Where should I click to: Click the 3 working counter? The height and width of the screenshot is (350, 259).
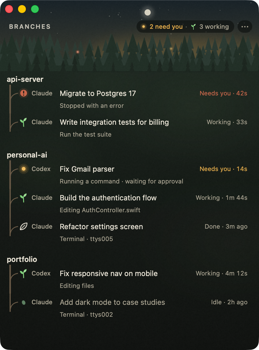(210, 27)
